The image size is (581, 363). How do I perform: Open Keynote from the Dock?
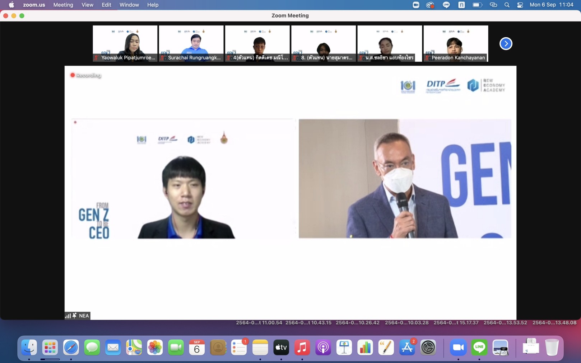coord(344,347)
